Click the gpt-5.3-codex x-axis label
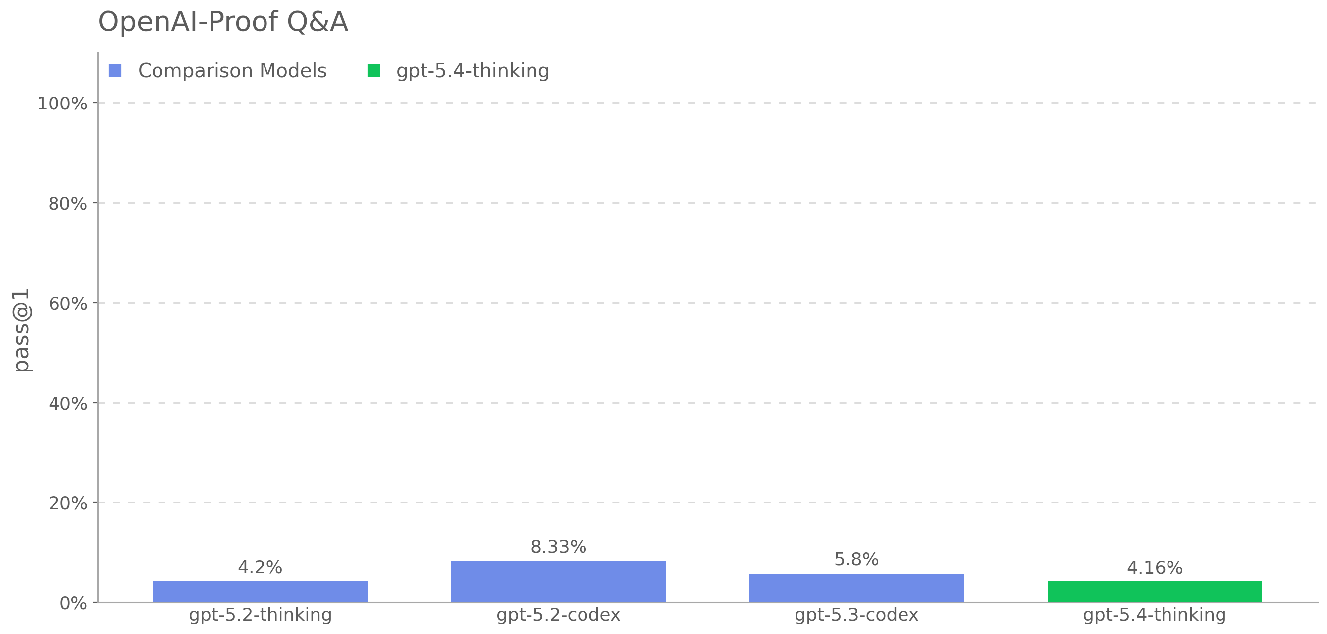The image size is (1327, 634). click(x=856, y=615)
